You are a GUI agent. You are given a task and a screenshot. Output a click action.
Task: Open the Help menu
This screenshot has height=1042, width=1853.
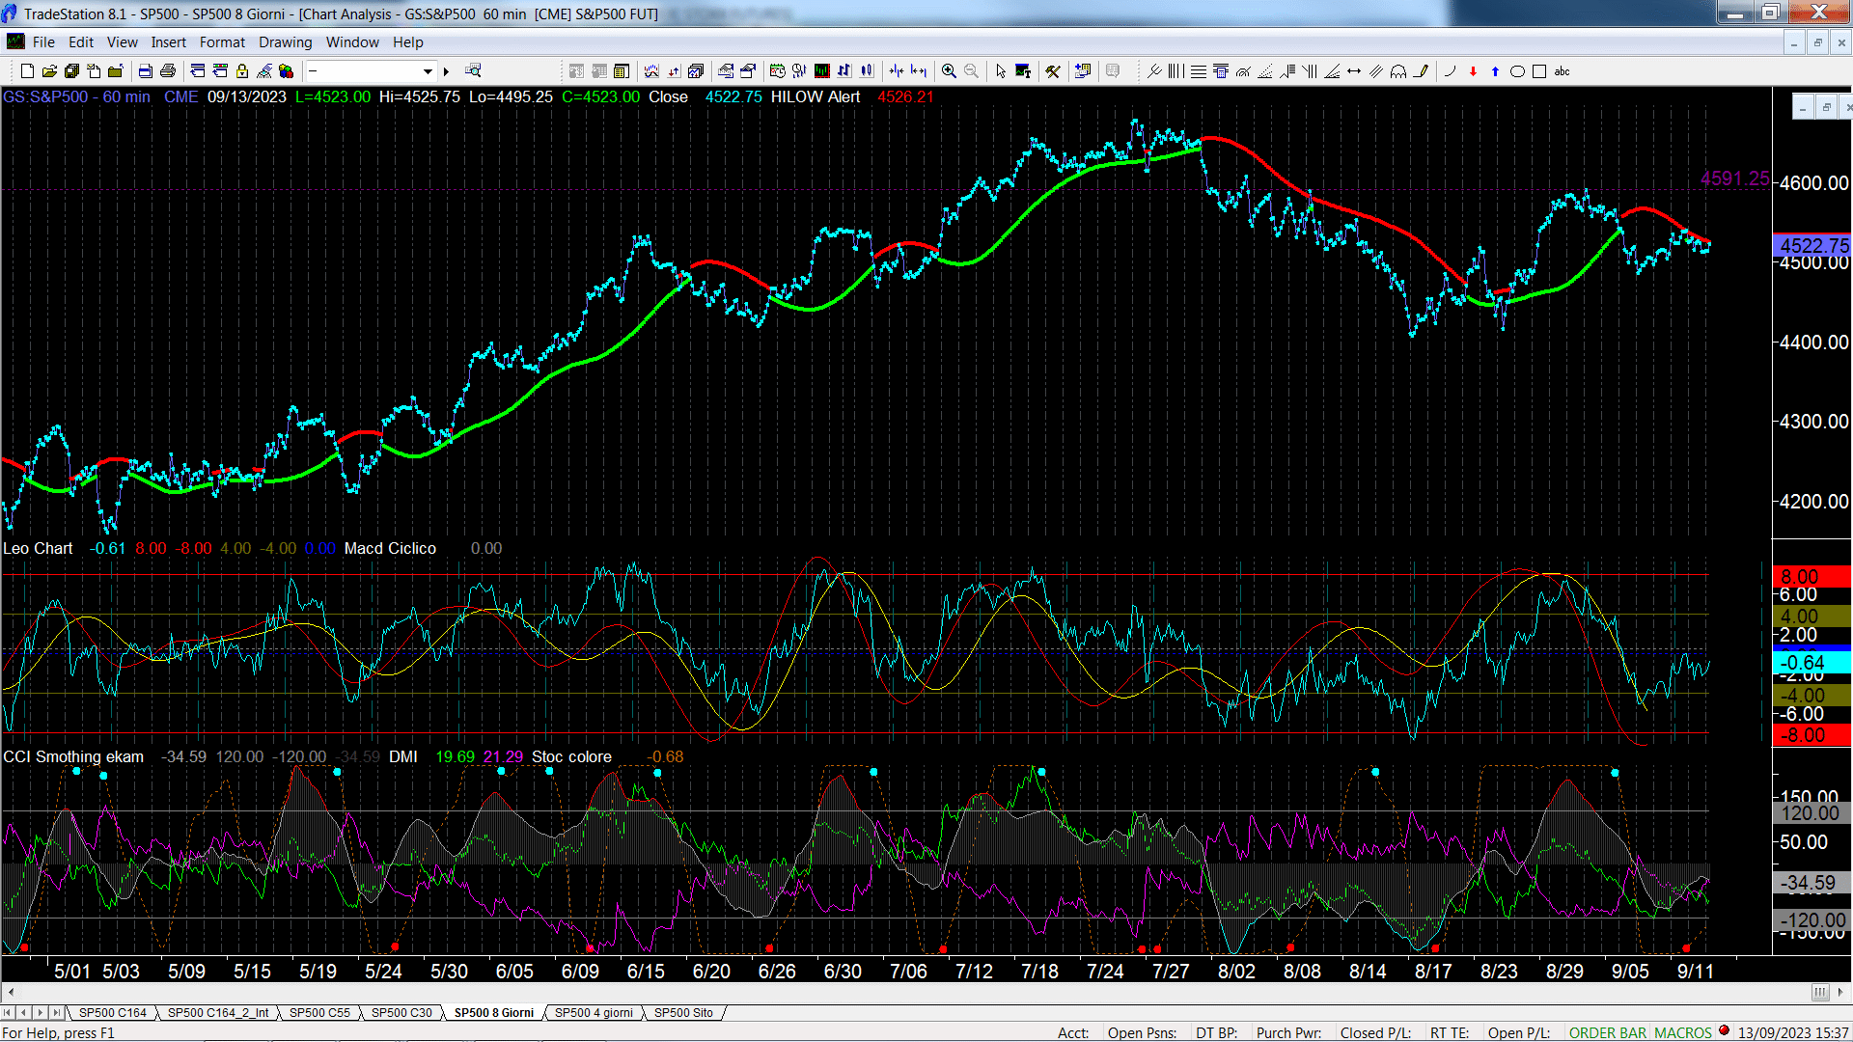point(407,41)
